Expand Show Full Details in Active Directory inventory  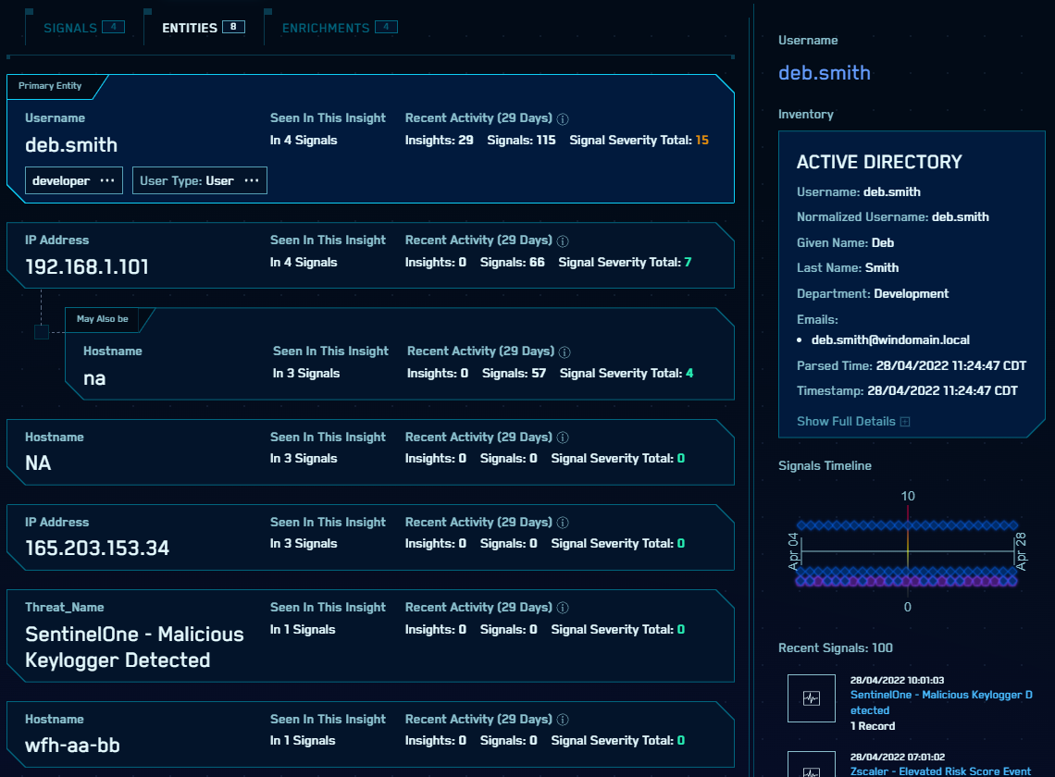click(846, 421)
